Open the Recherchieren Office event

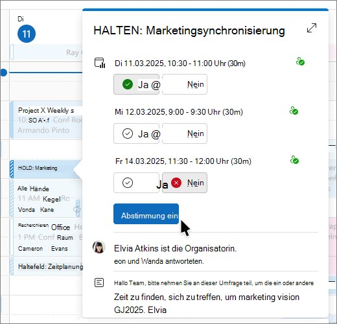tap(46, 237)
